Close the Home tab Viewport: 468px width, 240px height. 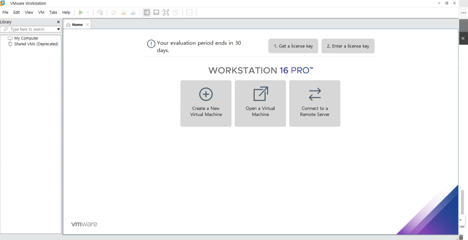point(87,24)
